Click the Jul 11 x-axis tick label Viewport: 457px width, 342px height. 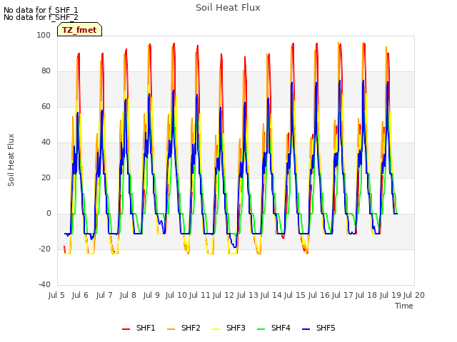pos(200,295)
